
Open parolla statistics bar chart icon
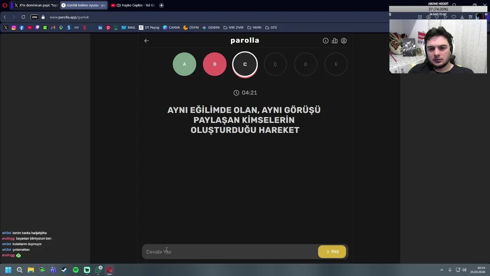click(335, 41)
